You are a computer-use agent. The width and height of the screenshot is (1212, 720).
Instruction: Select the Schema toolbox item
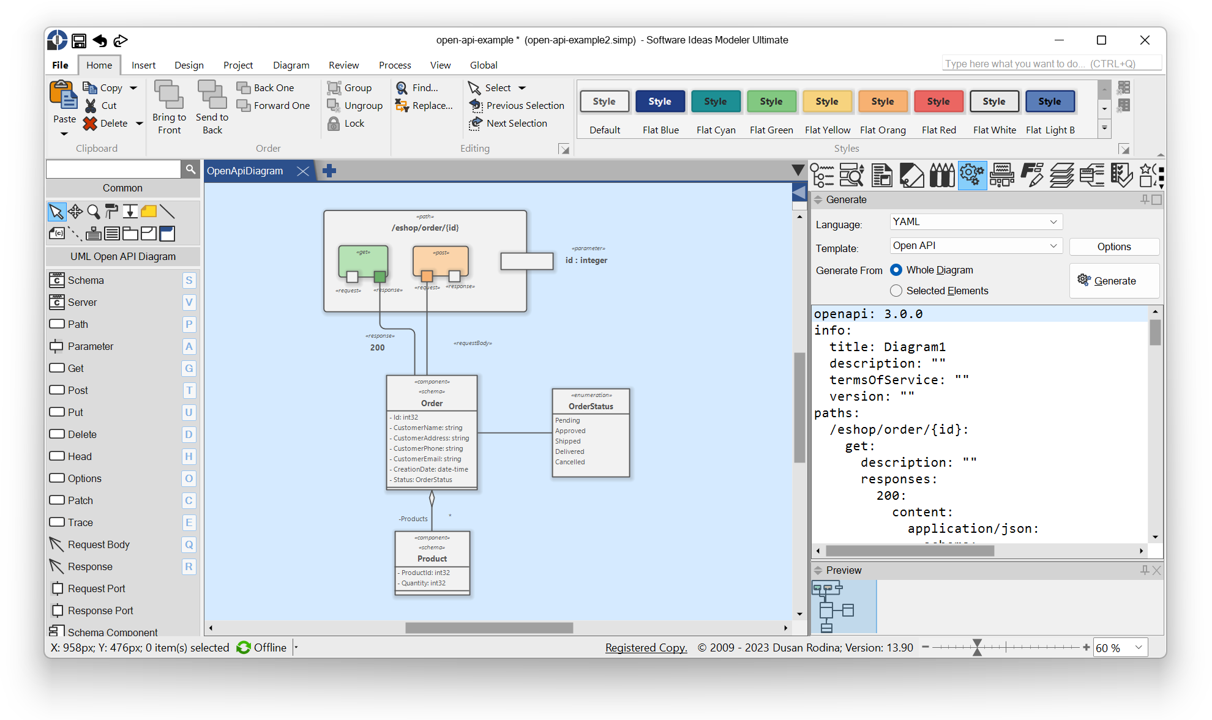click(122, 280)
